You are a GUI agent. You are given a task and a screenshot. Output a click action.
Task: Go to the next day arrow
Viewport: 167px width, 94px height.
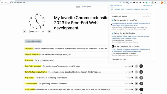(x=49, y=32)
